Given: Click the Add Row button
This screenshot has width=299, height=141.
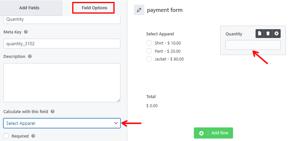Looking at the screenshot, I should tap(214, 133).
